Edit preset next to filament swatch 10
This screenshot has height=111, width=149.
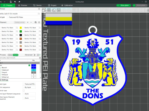tap(40, 42)
